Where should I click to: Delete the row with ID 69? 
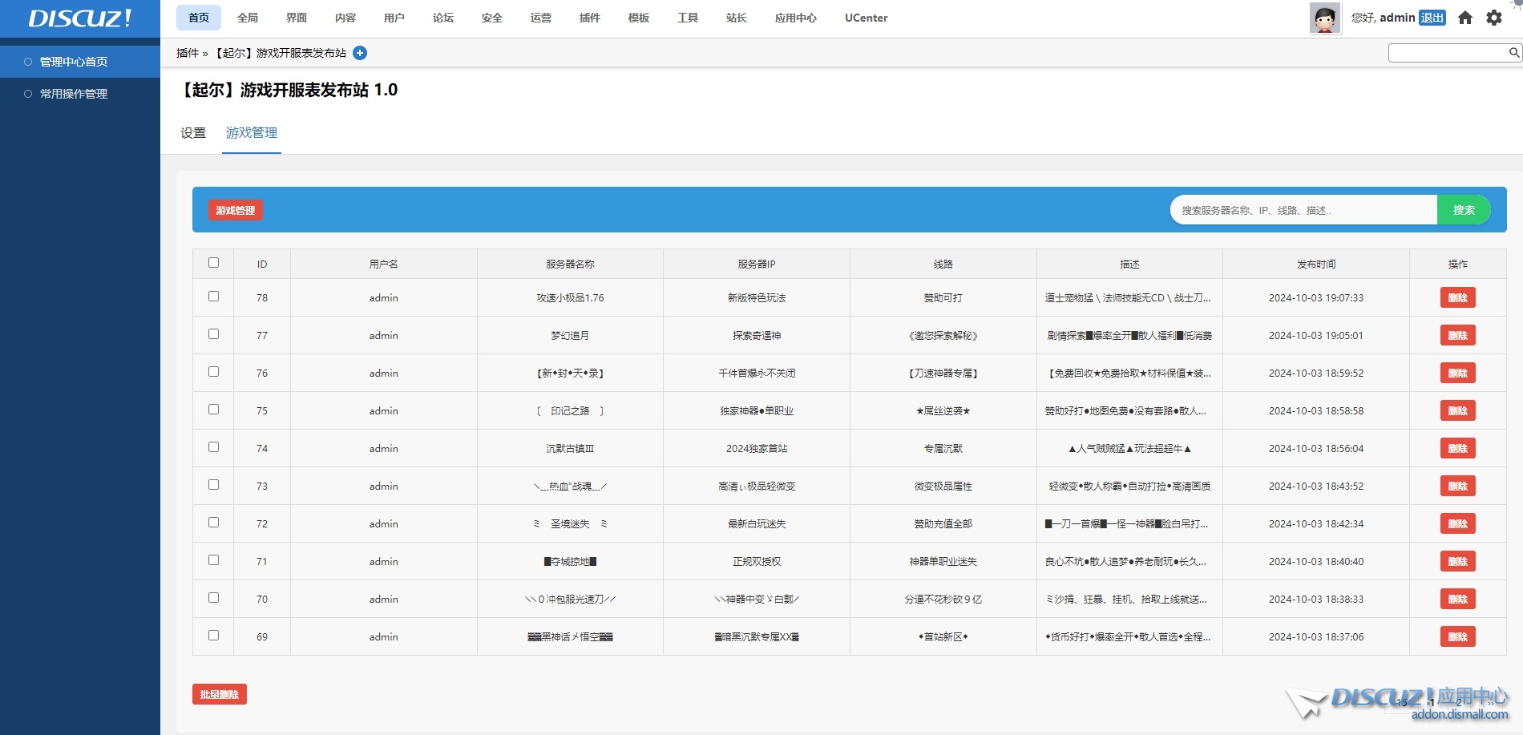pos(1458,636)
